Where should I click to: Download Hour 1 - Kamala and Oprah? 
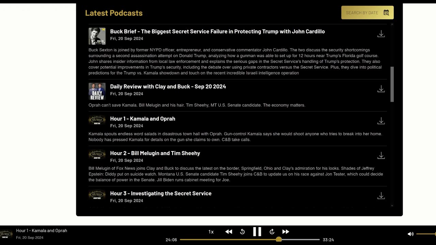(x=381, y=121)
